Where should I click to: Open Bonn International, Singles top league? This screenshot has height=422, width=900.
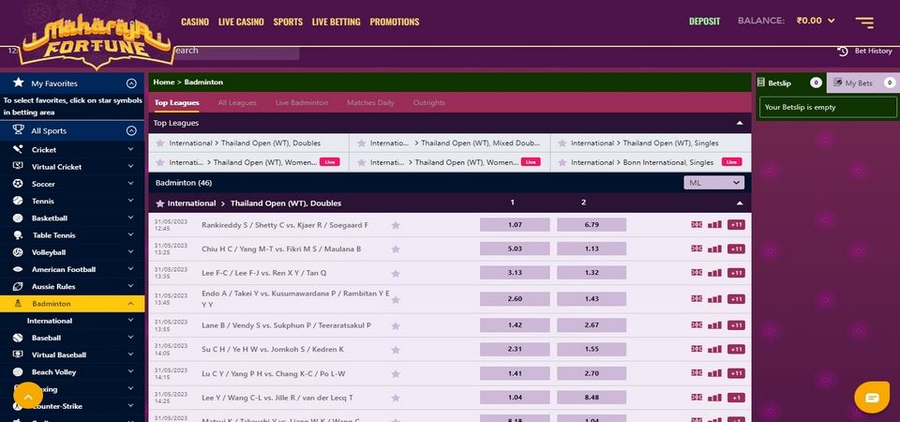coord(651,162)
